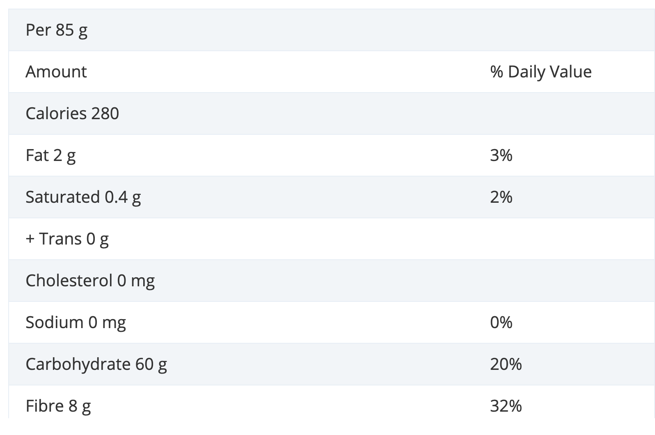Click the word 'Carbohydrate' in the table
Image resolution: width=655 pixels, height=435 pixels.
point(78,365)
